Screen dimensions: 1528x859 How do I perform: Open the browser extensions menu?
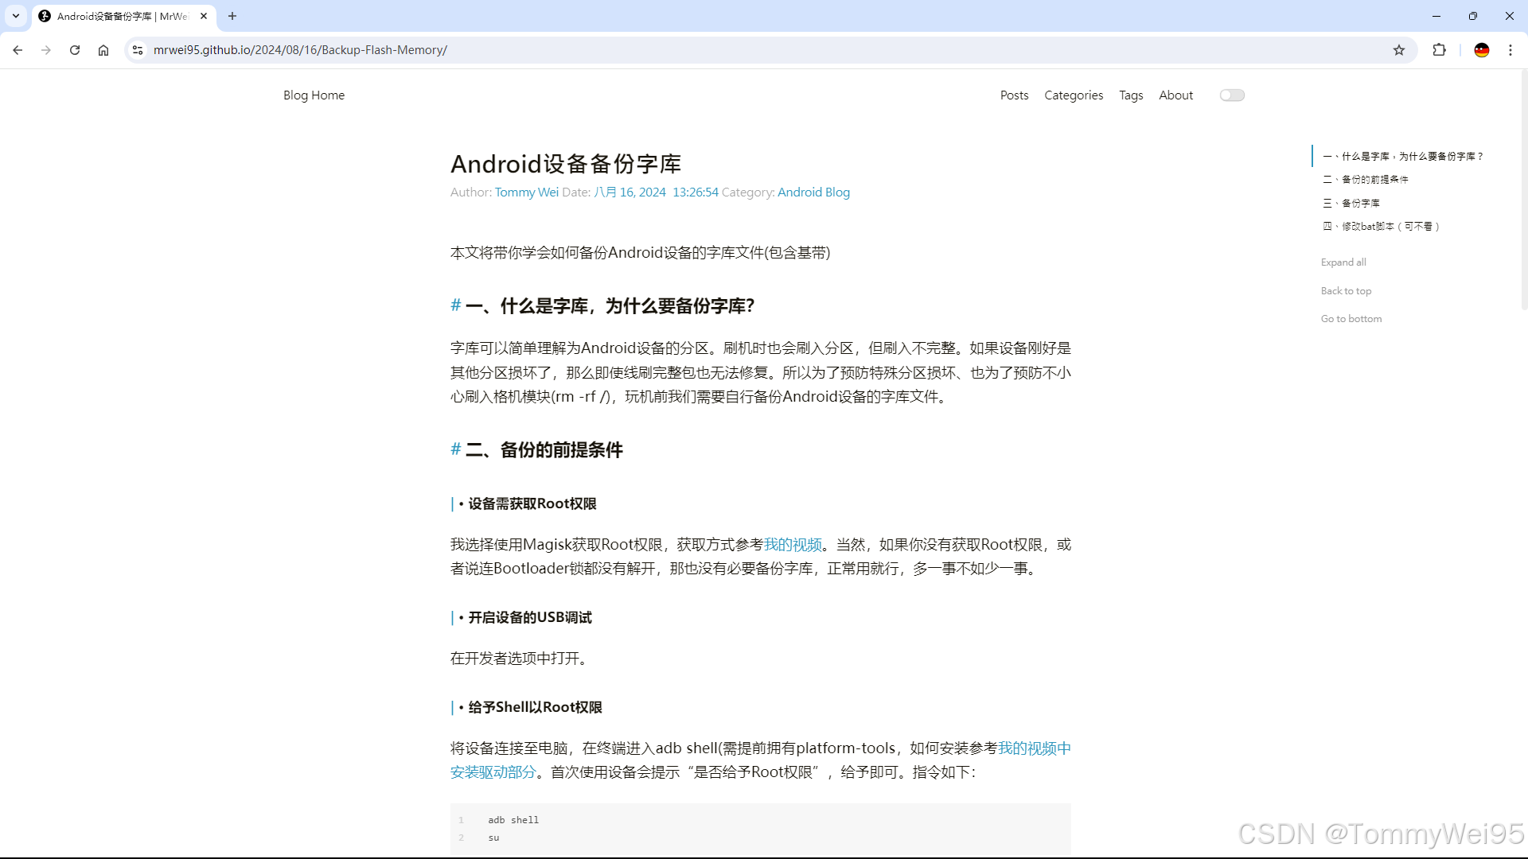pyautogui.click(x=1439, y=50)
